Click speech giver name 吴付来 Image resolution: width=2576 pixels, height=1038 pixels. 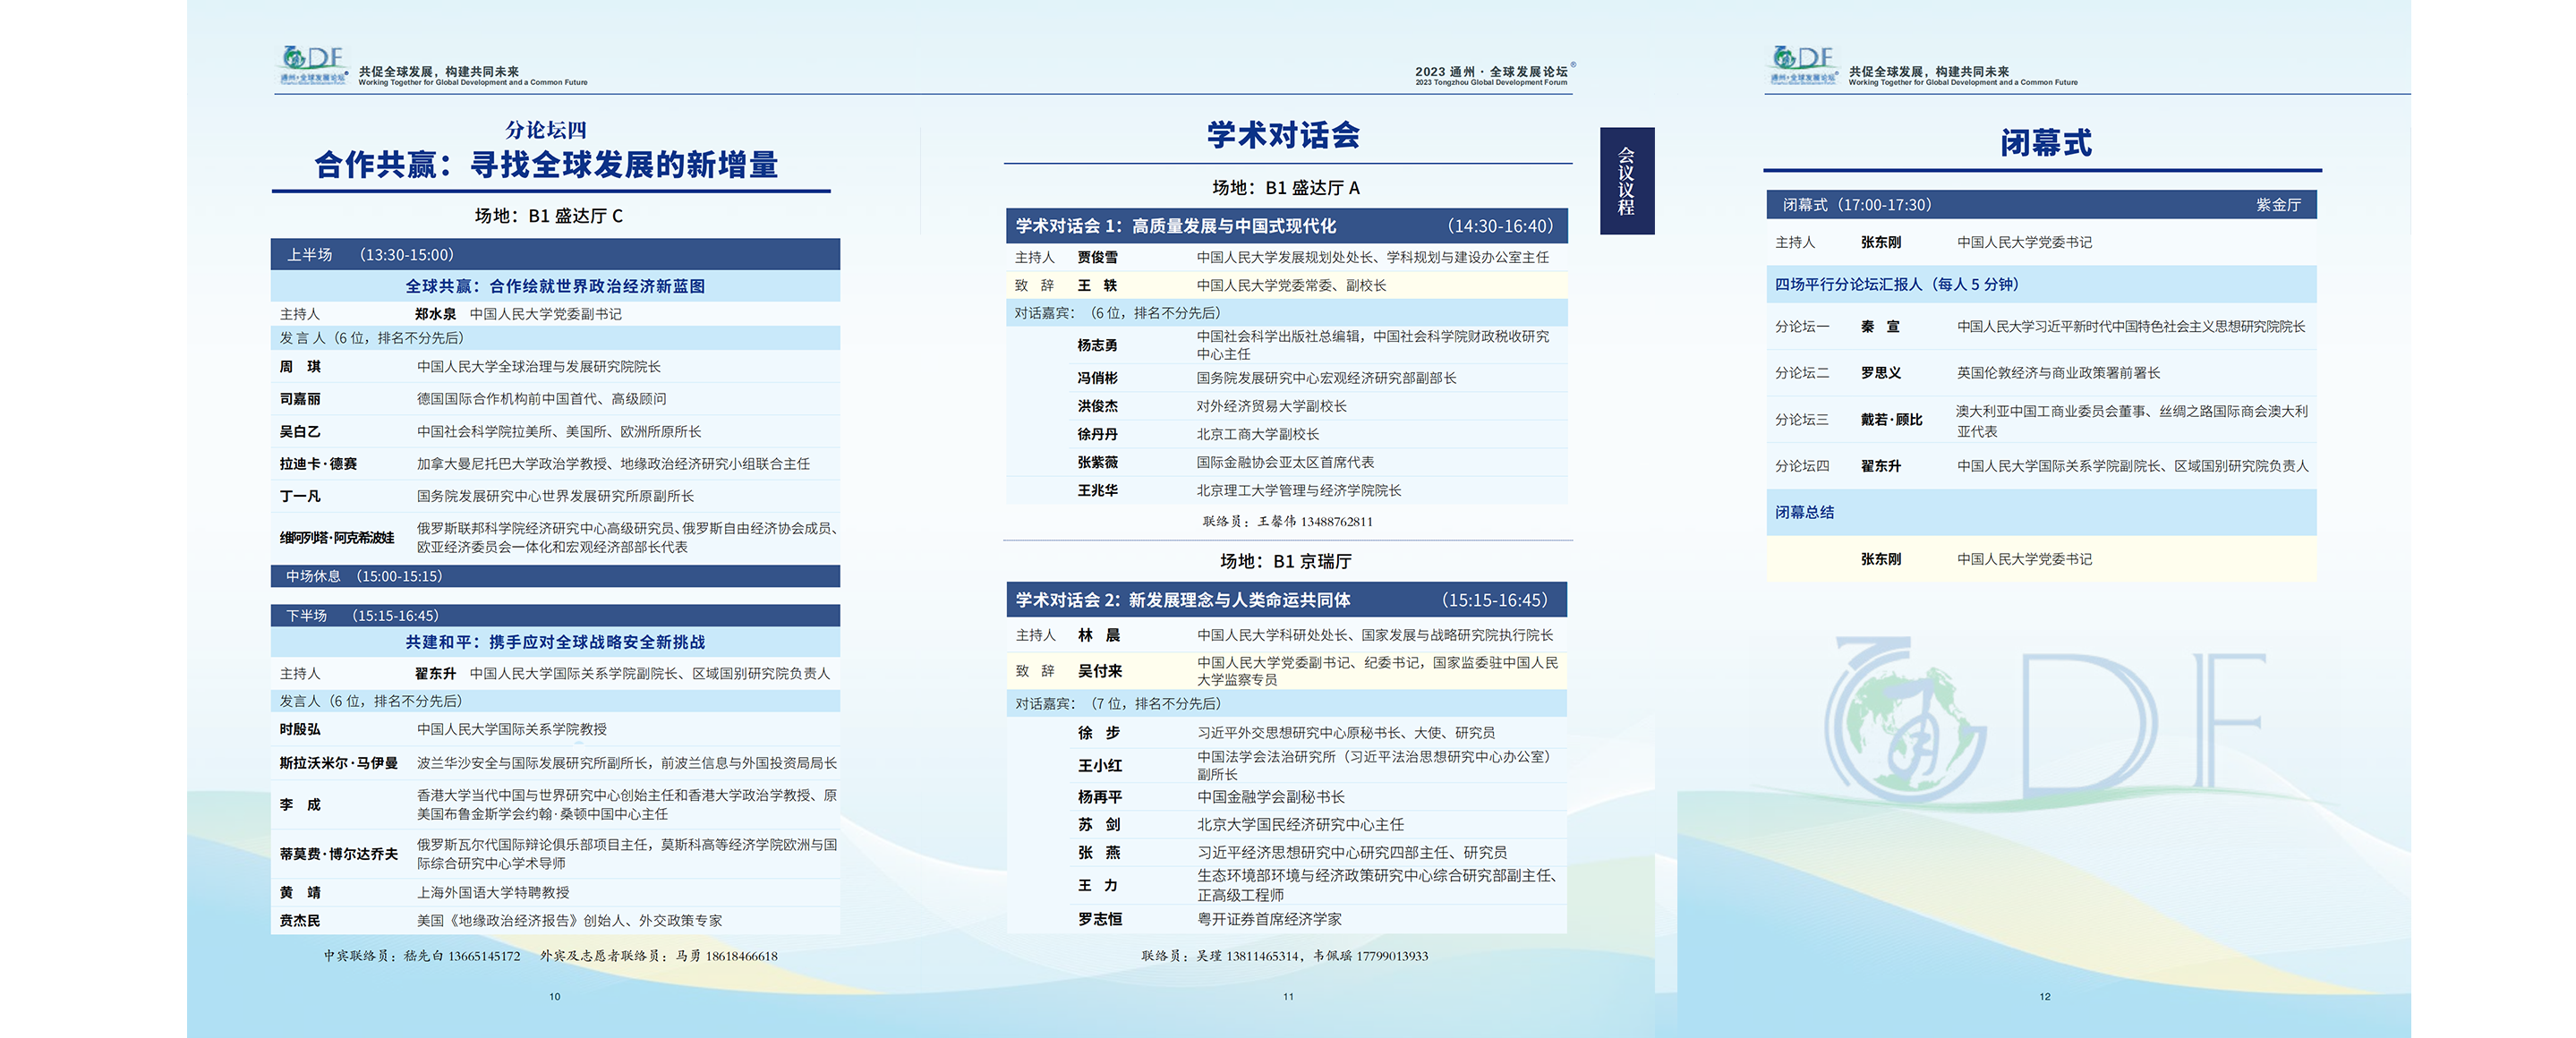tap(1100, 671)
